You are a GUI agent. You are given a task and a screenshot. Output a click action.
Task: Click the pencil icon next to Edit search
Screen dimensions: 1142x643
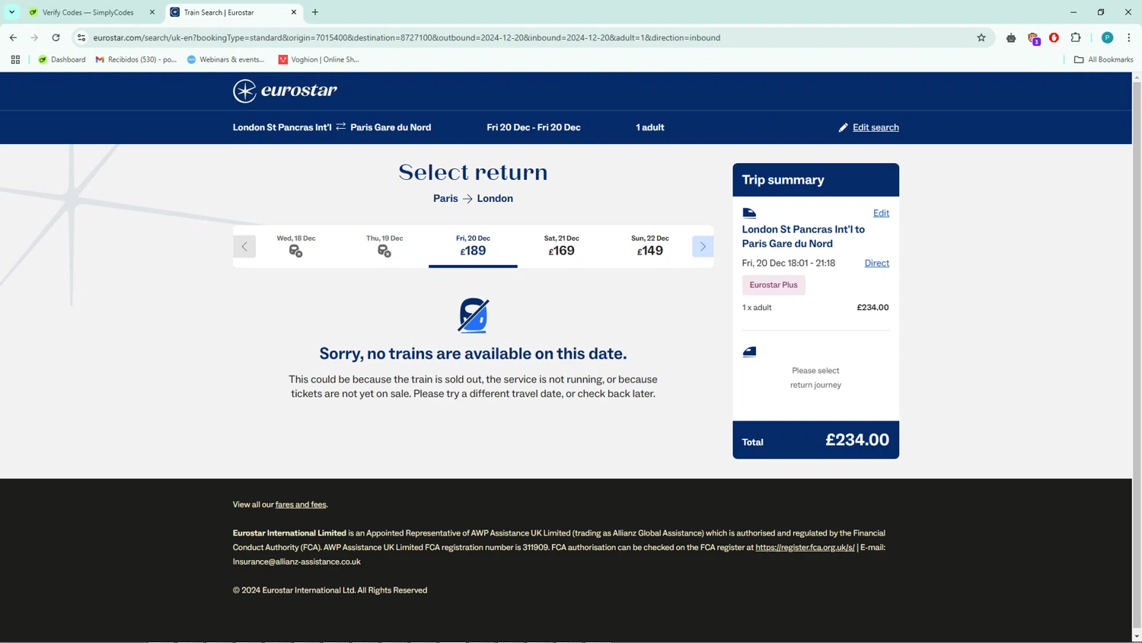tap(843, 128)
